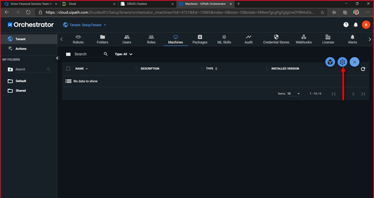Viewport: 374px width, 198px height.
Task: Open the user profile avatar R
Action: [x=366, y=25]
